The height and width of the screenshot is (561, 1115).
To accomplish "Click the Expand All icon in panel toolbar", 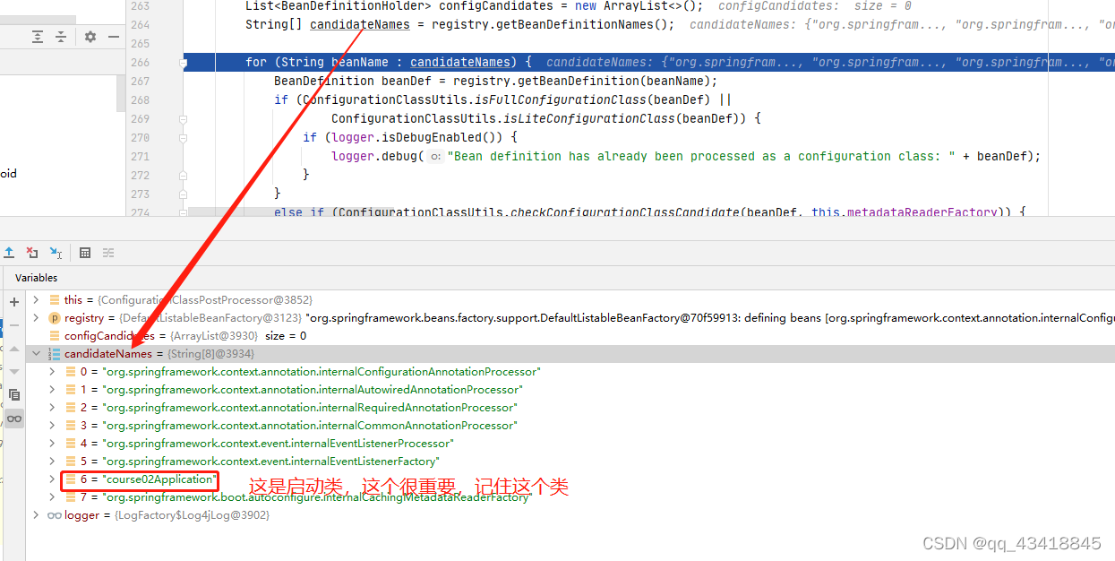I will [38, 37].
